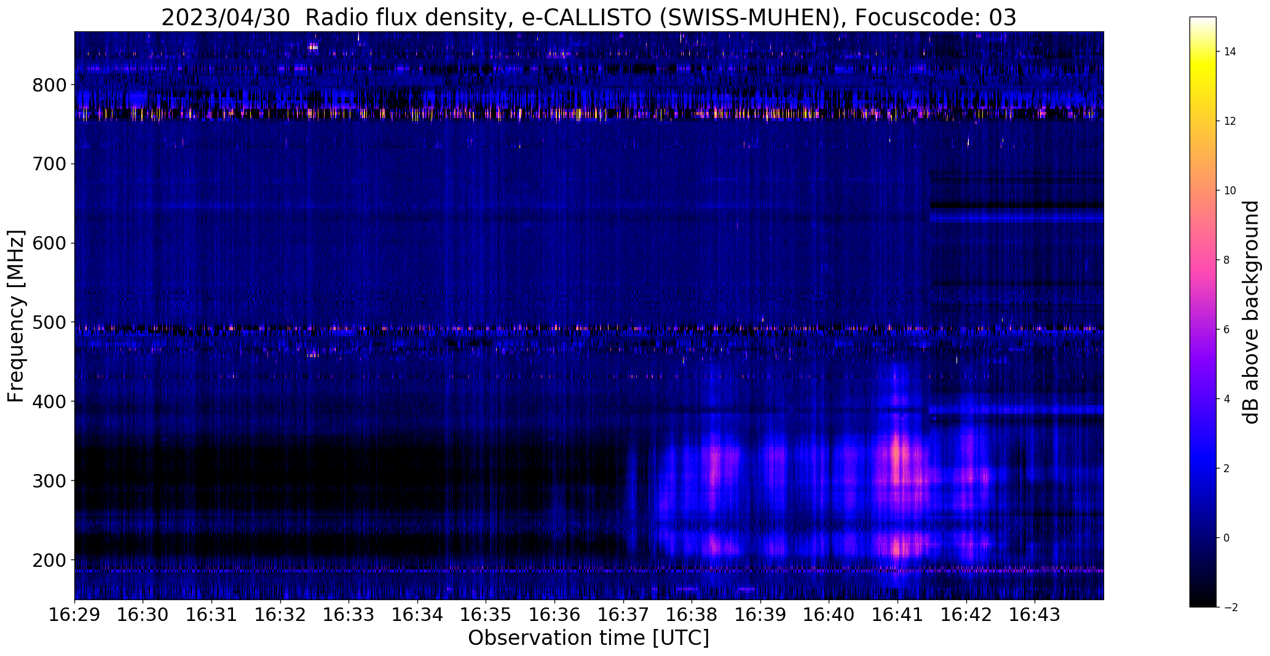Click the 16:33 time tick label

tap(349, 614)
